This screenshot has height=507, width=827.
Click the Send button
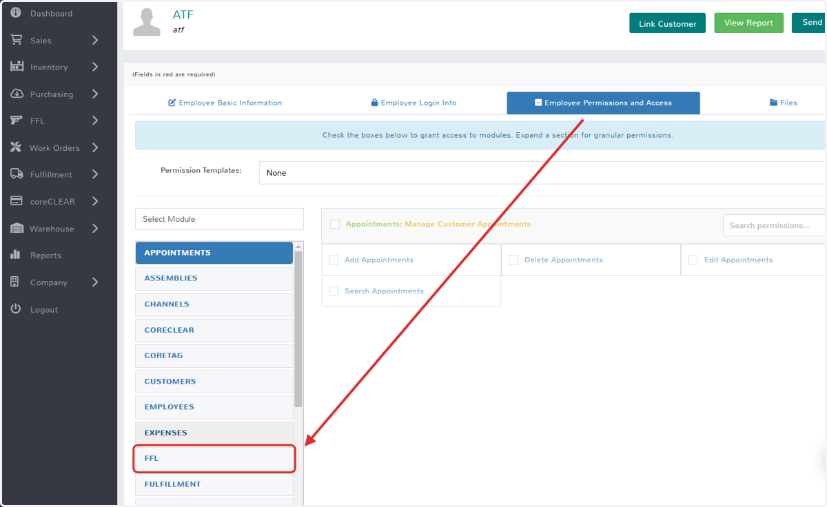809,23
